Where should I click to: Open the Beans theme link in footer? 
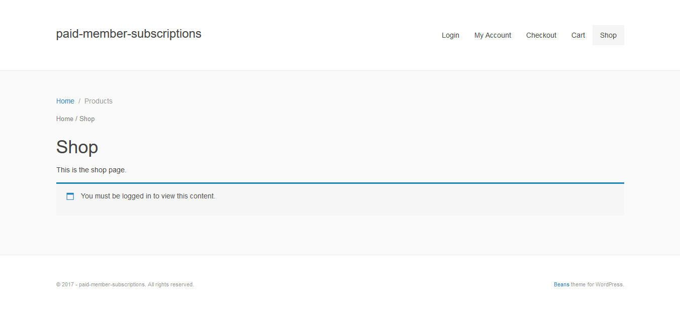pos(561,284)
